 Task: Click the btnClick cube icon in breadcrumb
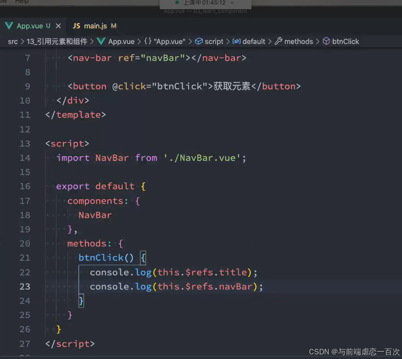(326, 41)
